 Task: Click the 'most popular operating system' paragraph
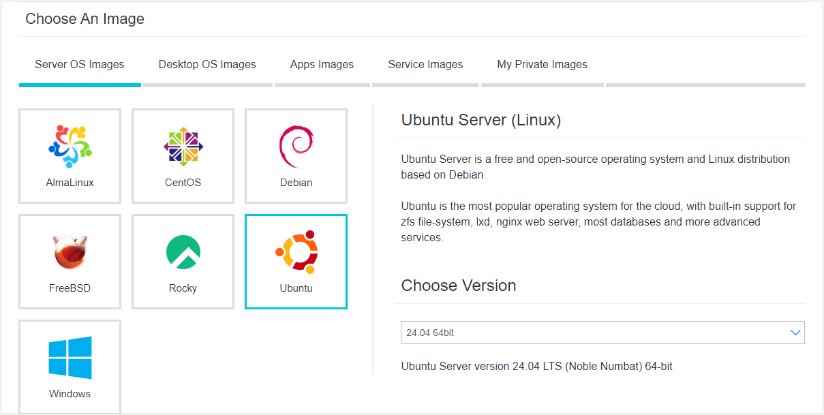(x=598, y=222)
